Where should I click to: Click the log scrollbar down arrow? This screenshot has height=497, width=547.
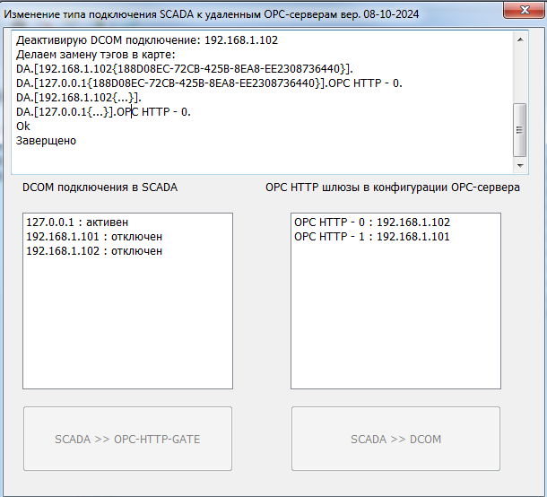(x=519, y=165)
